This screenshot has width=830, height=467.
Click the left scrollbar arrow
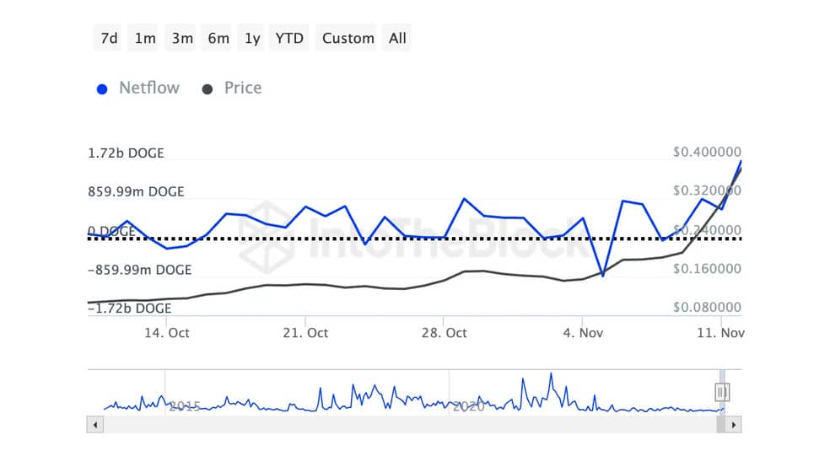click(x=95, y=425)
